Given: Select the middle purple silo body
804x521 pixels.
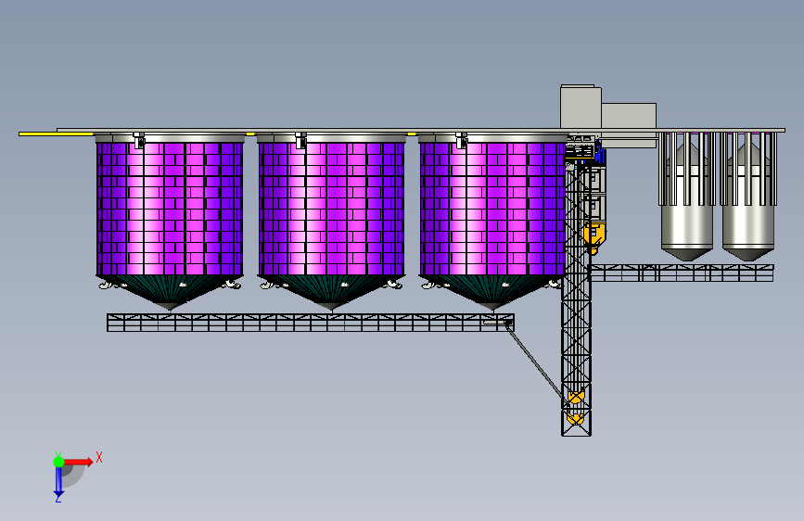Looking at the screenshot, I should click(331, 210).
